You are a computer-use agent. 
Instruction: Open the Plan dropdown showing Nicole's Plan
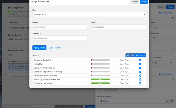[x=89, y=15]
